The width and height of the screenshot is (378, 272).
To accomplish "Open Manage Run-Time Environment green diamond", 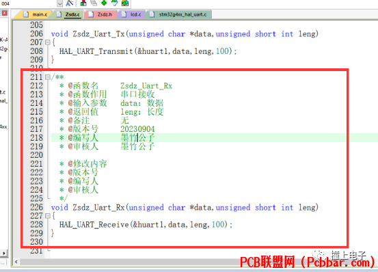I will pyautogui.click(x=104, y=3).
